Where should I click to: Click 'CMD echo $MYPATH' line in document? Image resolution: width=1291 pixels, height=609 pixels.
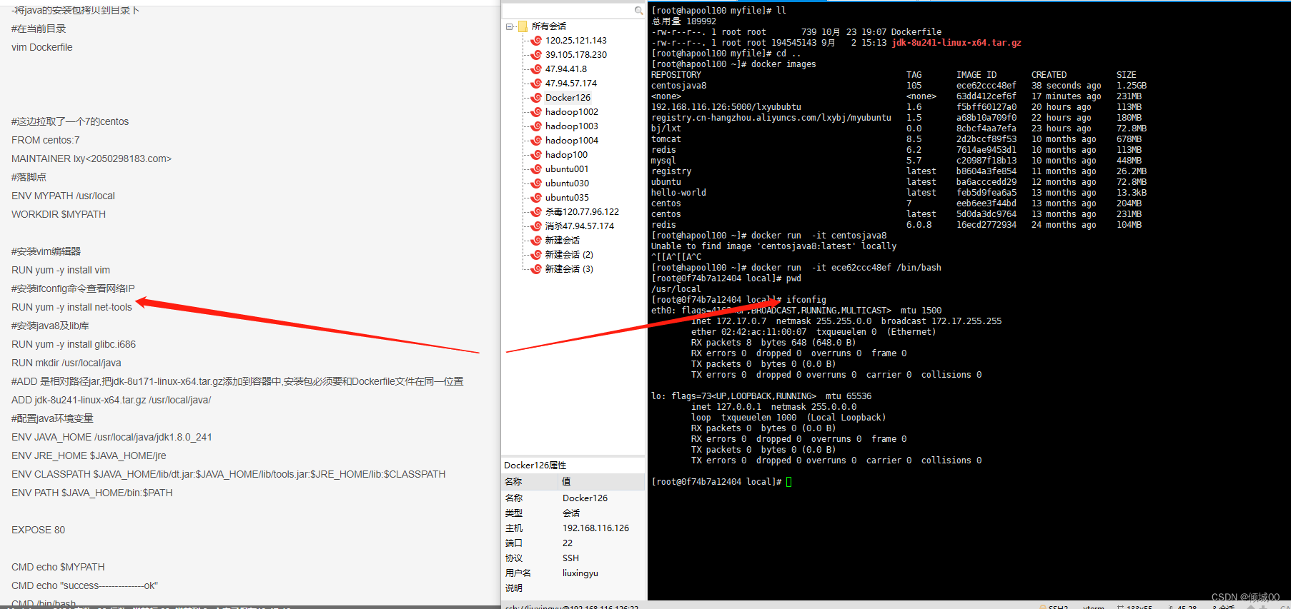click(58, 567)
